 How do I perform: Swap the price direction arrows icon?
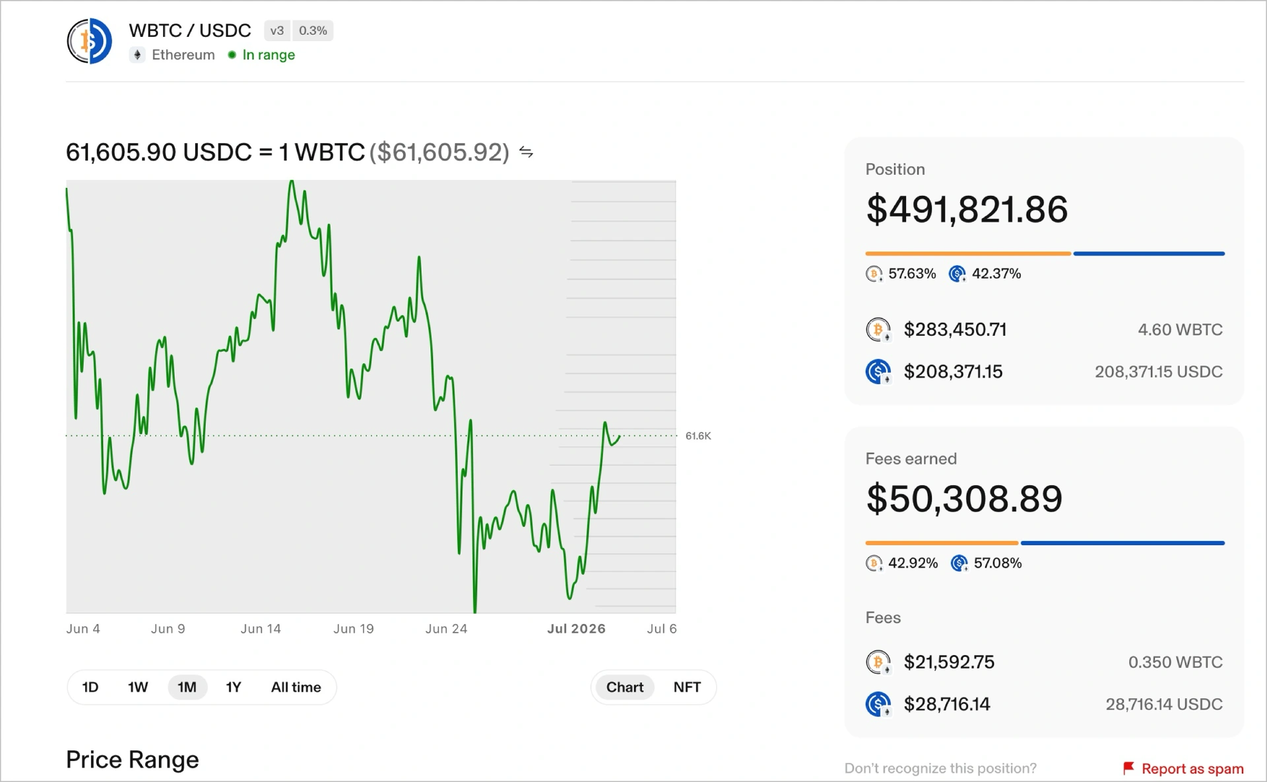click(x=526, y=152)
